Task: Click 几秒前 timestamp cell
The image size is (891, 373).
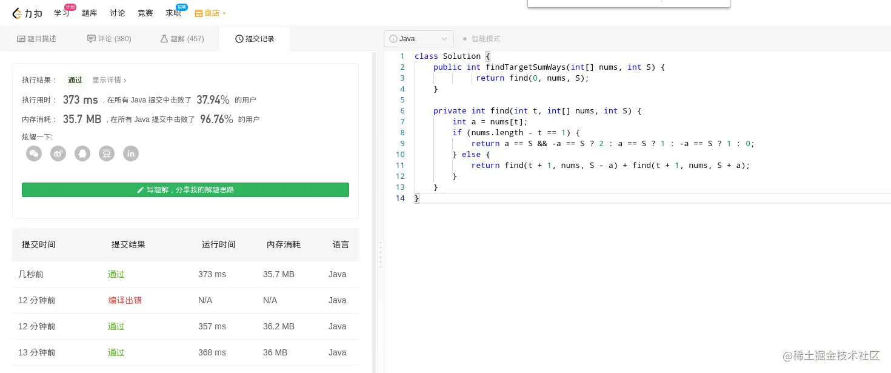Action: tap(31, 274)
